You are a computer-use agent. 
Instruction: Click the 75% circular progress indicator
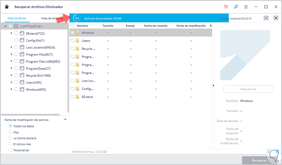(76, 18)
